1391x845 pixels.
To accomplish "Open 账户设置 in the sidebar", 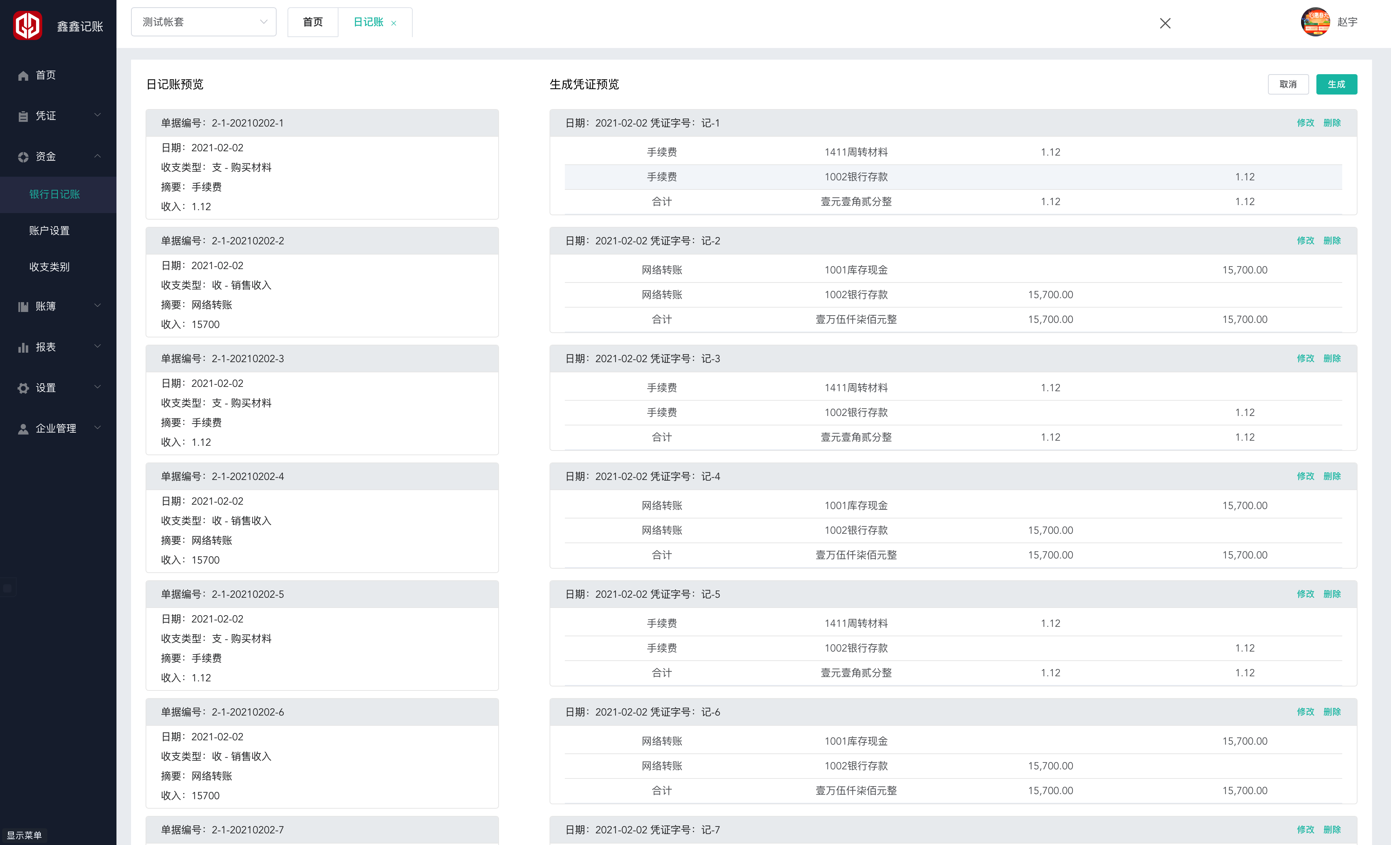I will 49,231.
